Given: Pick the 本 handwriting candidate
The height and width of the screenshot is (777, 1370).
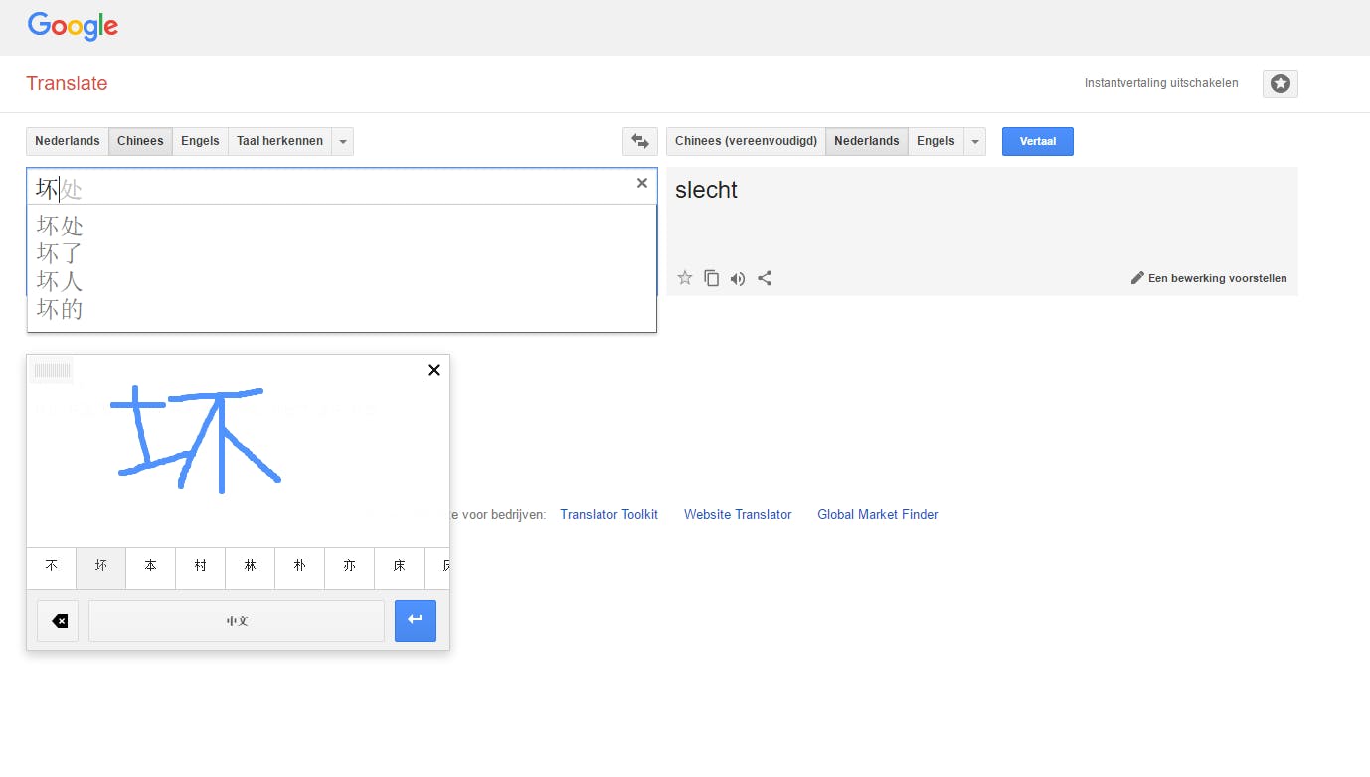Looking at the screenshot, I should [x=150, y=566].
